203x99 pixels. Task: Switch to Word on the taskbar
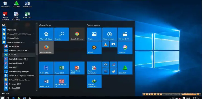coord(24,98)
